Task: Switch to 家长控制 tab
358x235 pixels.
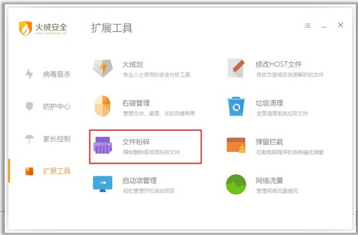Action: pos(57,139)
